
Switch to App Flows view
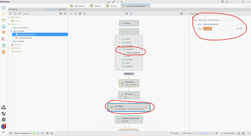(62, 9)
